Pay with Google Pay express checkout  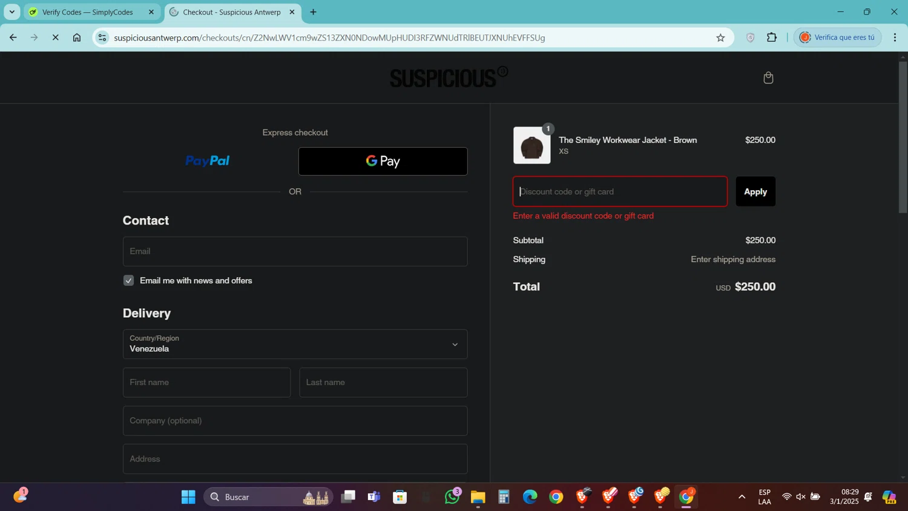383,161
